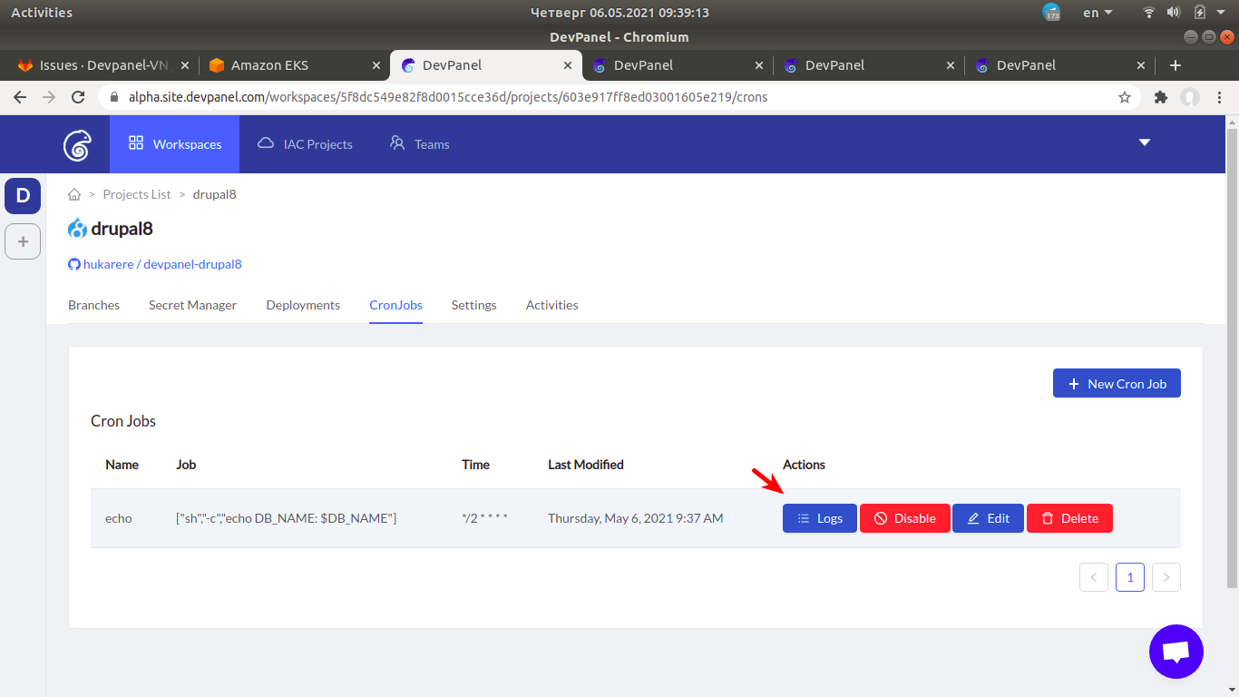Open the intercom chat bubble
The image size is (1239, 697).
(1176, 652)
